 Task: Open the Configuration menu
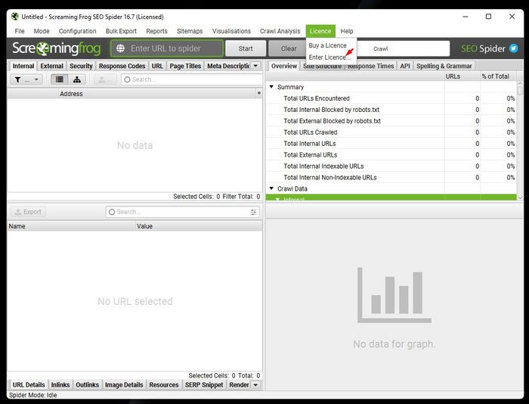pyautogui.click(x=78, y=31)
